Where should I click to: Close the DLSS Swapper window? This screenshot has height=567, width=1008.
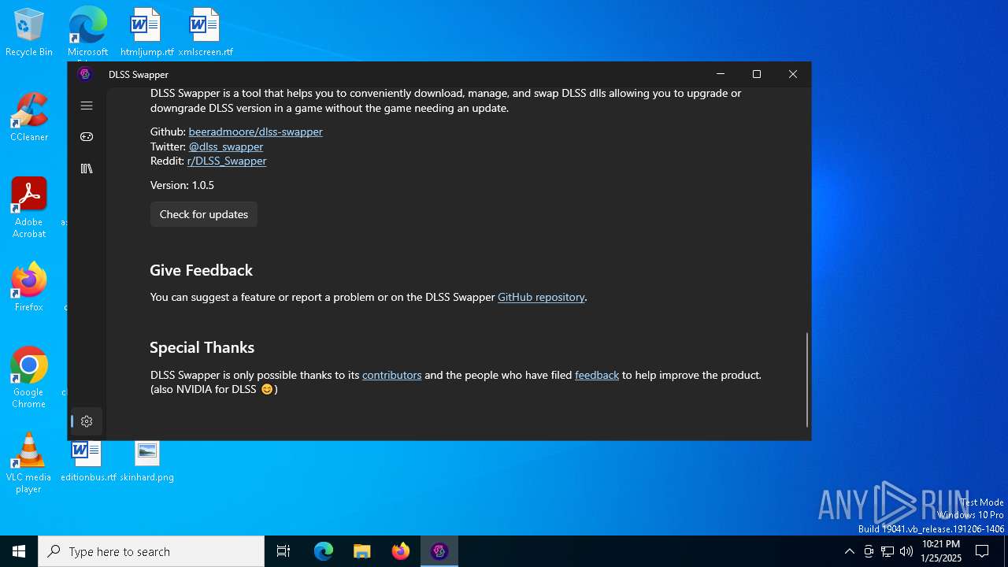click(793, 74)
